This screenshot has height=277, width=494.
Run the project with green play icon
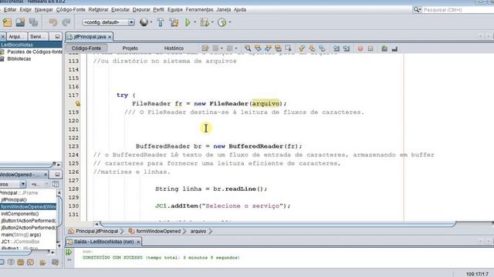[188, 22]
